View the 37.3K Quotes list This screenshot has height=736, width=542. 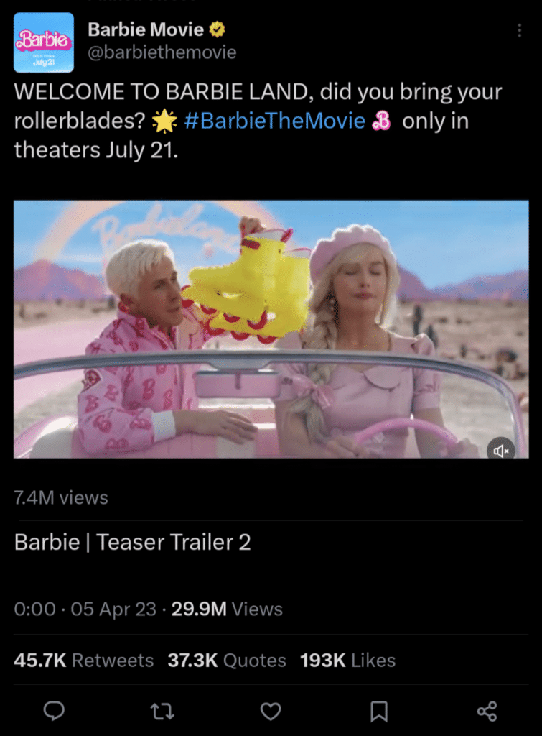pyautogui.click(x=227, y=660)
